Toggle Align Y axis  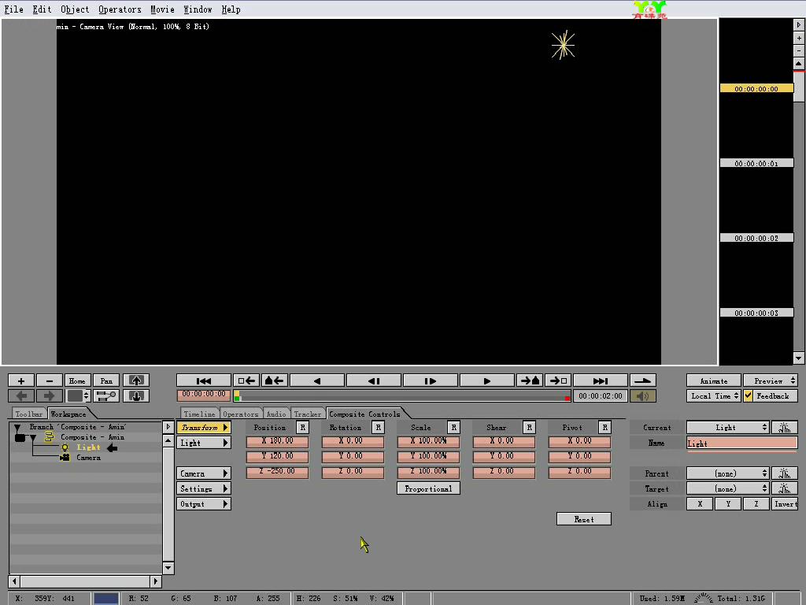[x=728, y=504]
